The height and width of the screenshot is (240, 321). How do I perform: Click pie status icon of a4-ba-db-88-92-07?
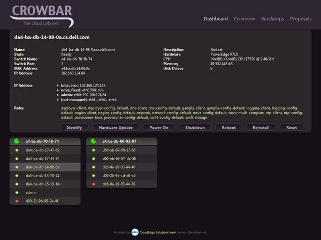click(x=94, y=141)
